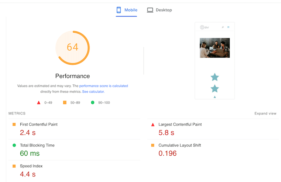Click the orange square beside Speed Index

point(14,166)
